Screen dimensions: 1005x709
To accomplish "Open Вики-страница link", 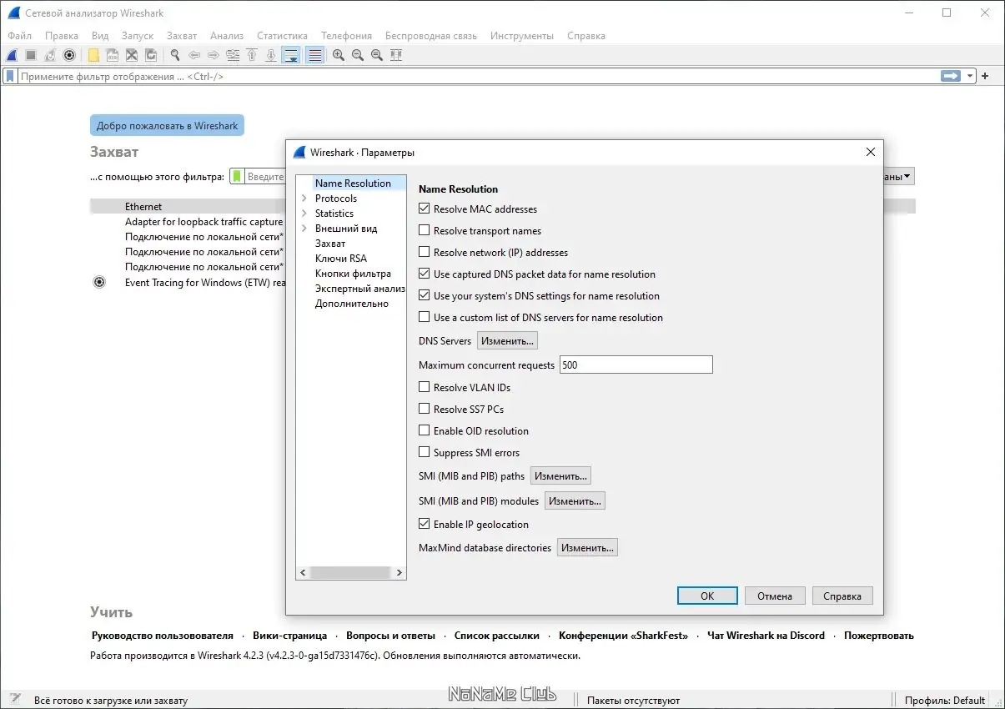I will tap(289, 636).
